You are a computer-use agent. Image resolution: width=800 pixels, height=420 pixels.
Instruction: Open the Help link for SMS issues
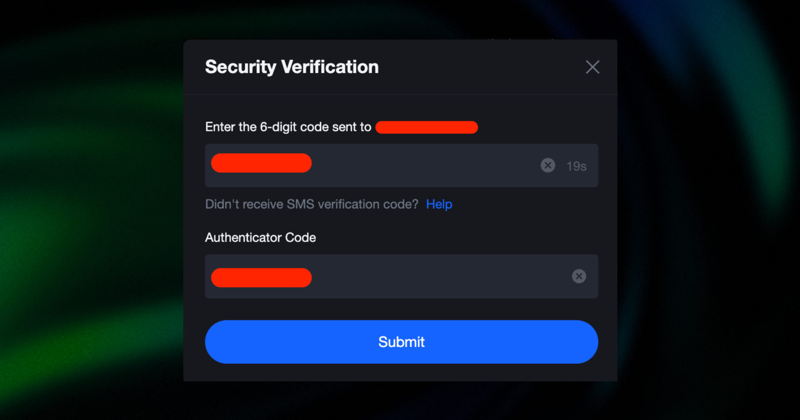(439, 204)
